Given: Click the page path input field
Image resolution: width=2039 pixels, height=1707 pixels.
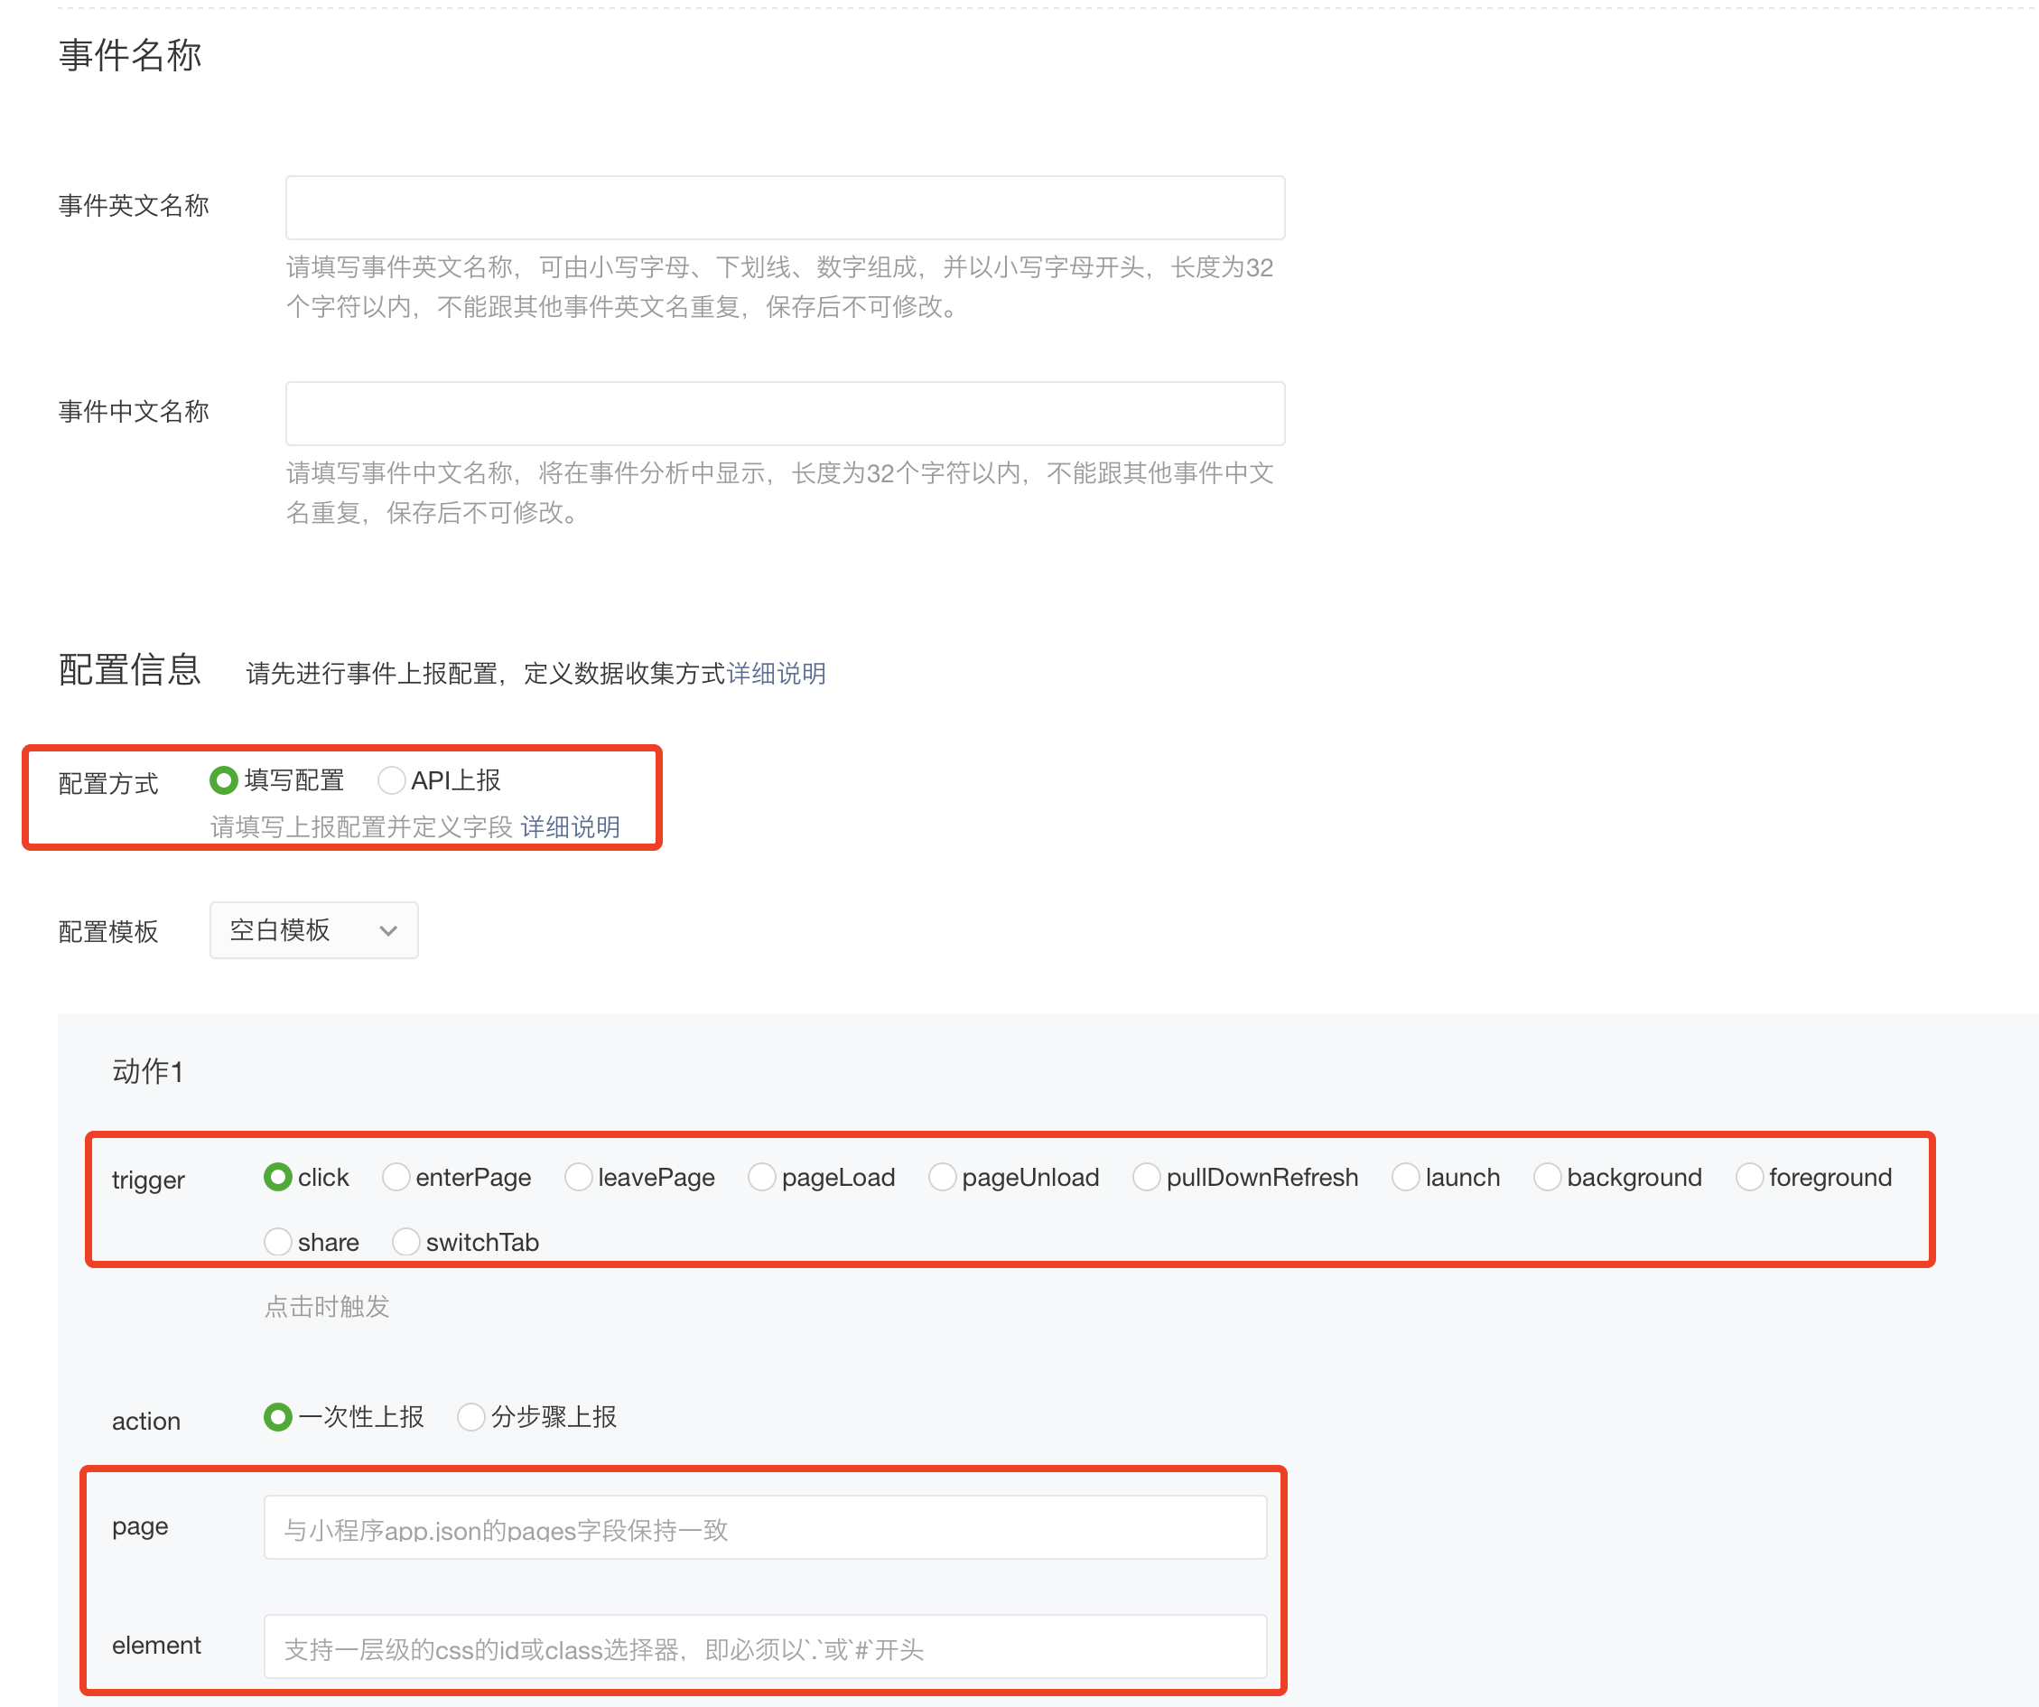Looking at the screenshot, I should [765, 1528].
